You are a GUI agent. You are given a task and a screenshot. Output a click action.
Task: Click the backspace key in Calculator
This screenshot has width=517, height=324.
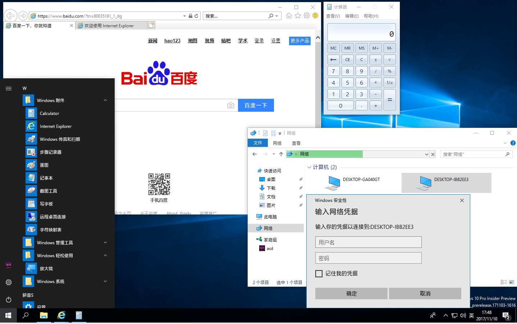(x=333, y=60)
